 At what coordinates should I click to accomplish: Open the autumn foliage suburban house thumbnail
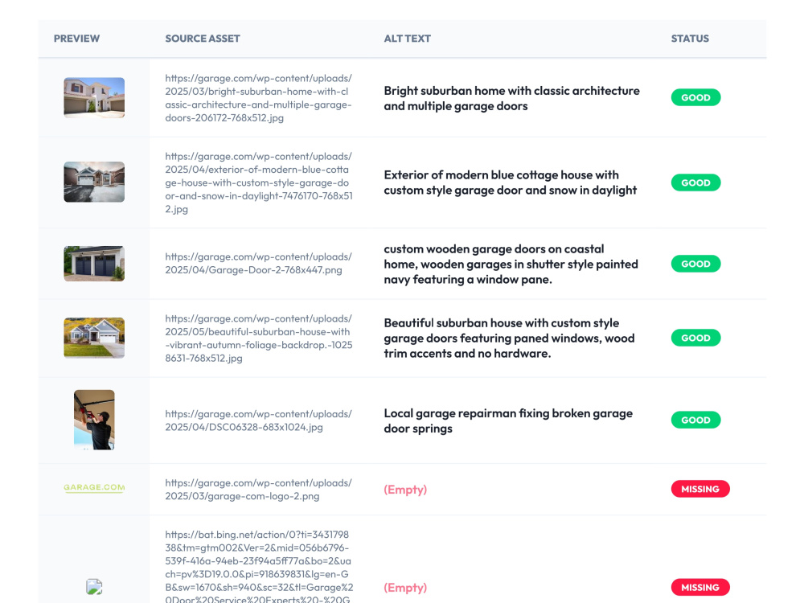coord(94,338)
